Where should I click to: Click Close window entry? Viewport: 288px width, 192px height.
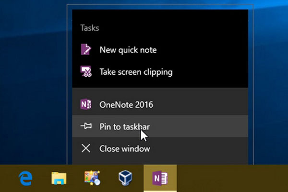click(160, 148)
